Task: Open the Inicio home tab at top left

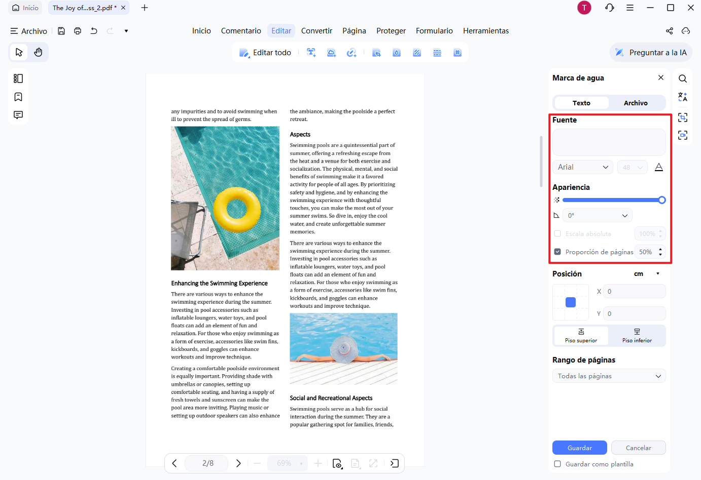Action: point(25,8)
